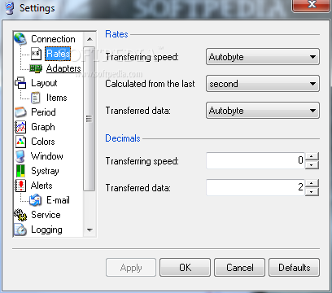The image size is (332, 293).
Task: Decrease Transferred data decimals
Action: pos(312,192)
